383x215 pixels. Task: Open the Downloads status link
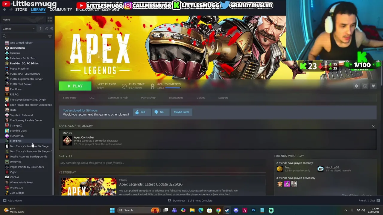(190, 200)
